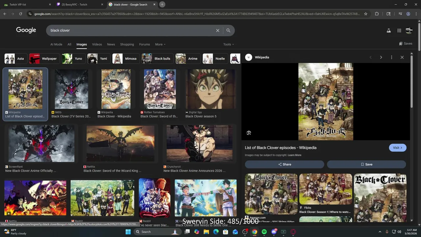Search inside image with Lens icon

click(x=249, y=133)
